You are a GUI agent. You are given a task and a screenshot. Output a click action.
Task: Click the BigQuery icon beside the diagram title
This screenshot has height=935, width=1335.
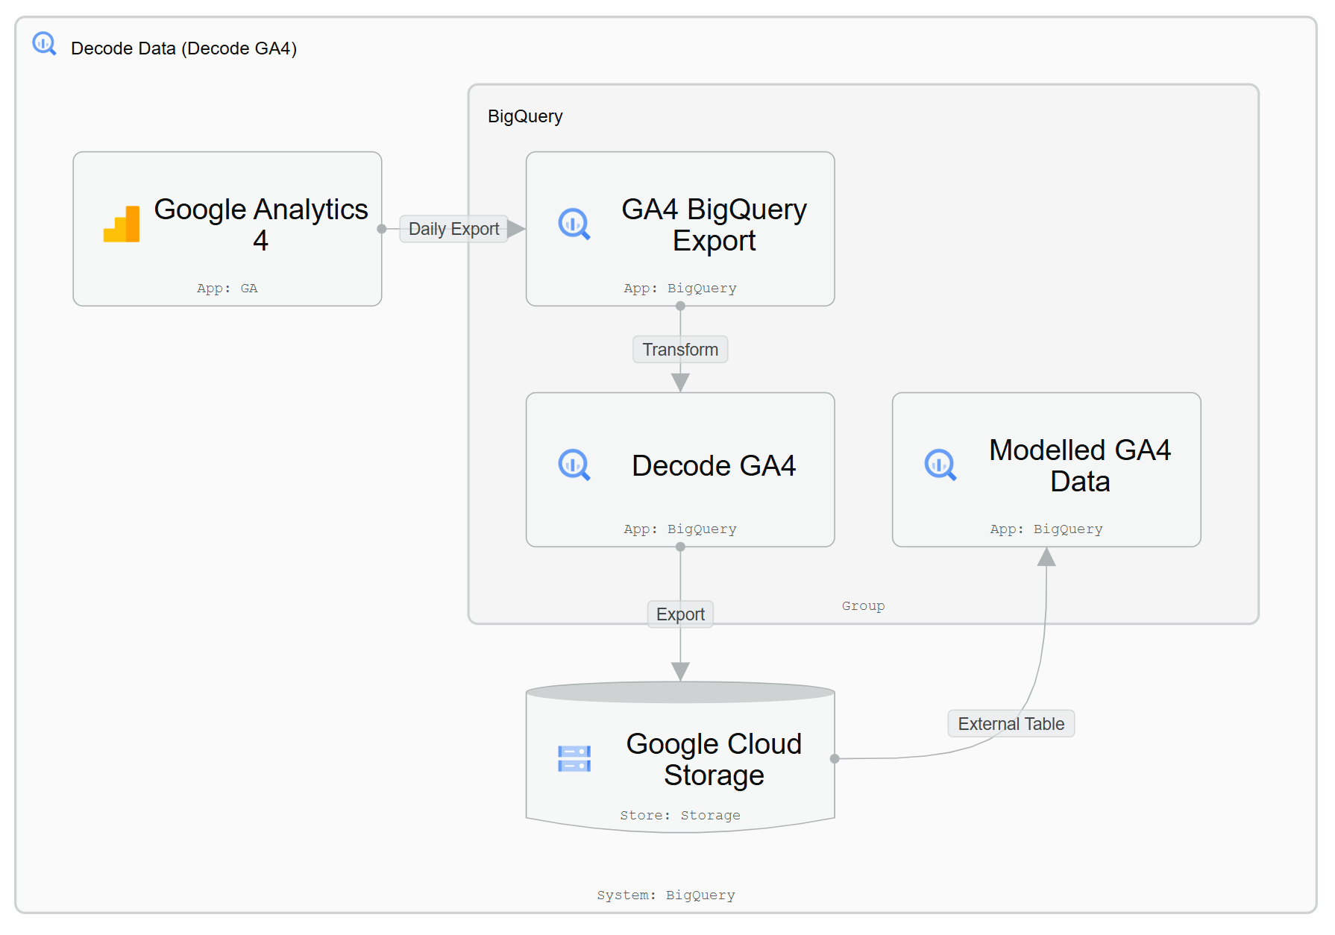click(44, 44)
